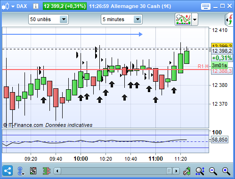Click the 100 level in the indicator panel
The image size is (235, 179).
[217, 132]
